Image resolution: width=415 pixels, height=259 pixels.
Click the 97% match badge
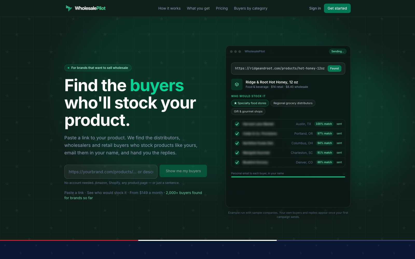324,134
